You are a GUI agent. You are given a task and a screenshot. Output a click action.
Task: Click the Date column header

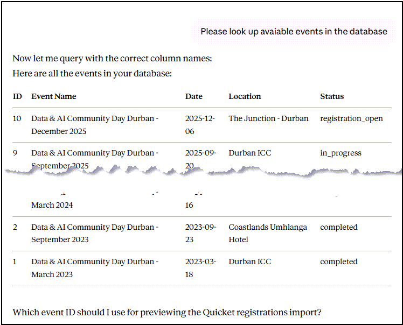tap(194, 96)
